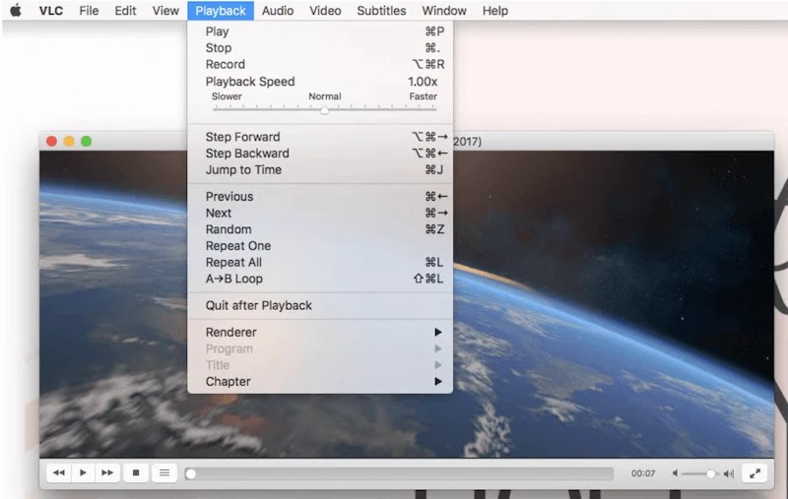Open the VLC application menu
The height and width of the screenshot is (499, 788).
pos(51,11)
